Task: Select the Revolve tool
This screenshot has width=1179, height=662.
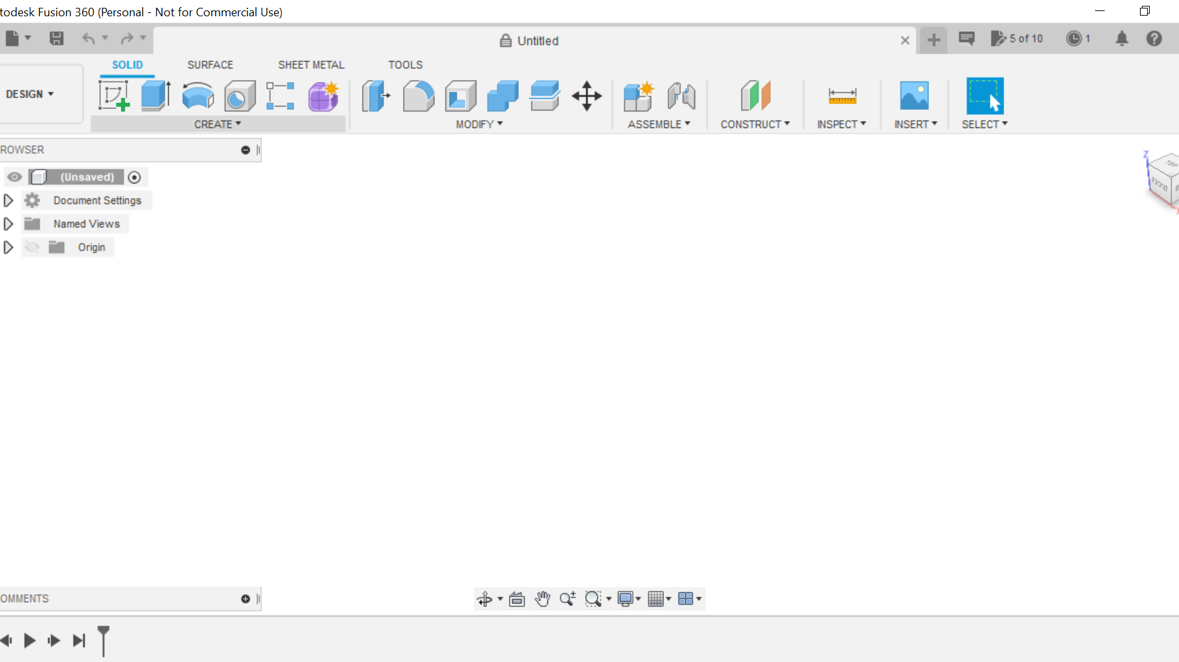Action: 197,95
